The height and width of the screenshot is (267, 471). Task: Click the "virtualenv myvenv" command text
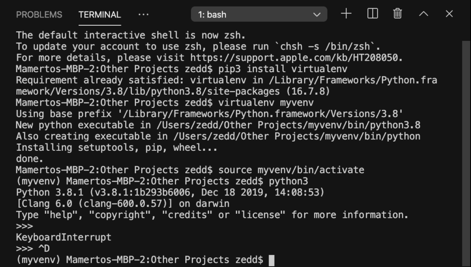[266, 102]
